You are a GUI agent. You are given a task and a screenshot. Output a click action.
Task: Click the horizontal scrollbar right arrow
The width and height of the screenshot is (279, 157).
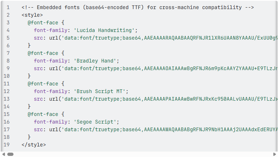(x=275, y=154)
